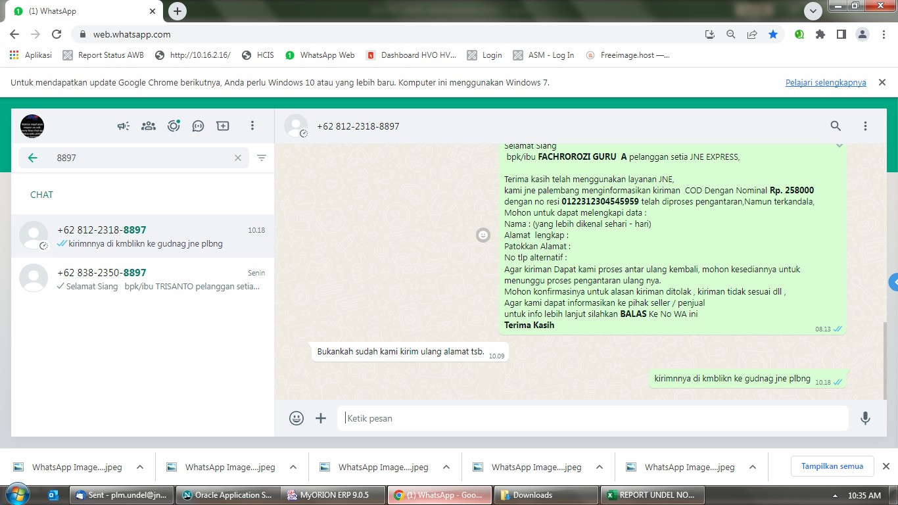Open emoji picker in message composer
This screenshot has height=505, width=898.
[296, 418]
